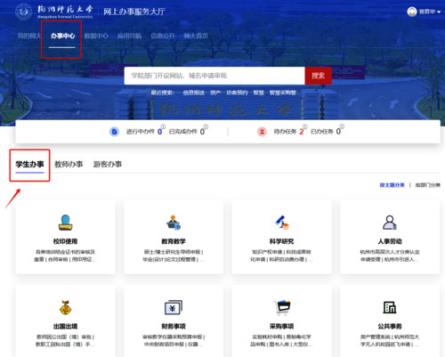This screenshot has height=357, width=445.
Task: Open the 公共事务 building icon
Action: [x=390, y=307]
